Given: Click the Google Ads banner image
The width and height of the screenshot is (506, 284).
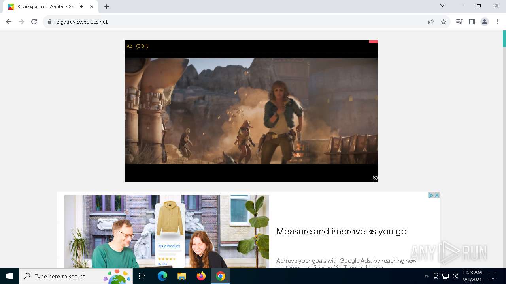Looking at the screenshot, I should click(x=167, y=232).
